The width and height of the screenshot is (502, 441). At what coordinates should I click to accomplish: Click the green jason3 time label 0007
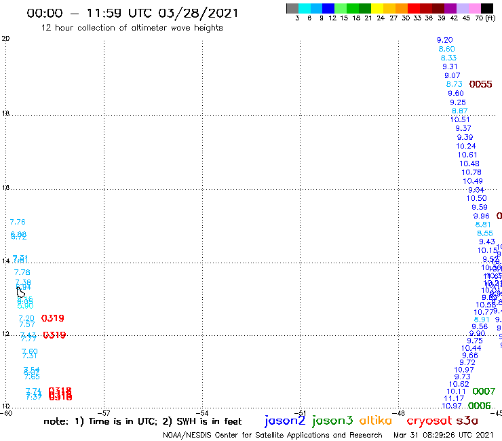tap(484, 391)
